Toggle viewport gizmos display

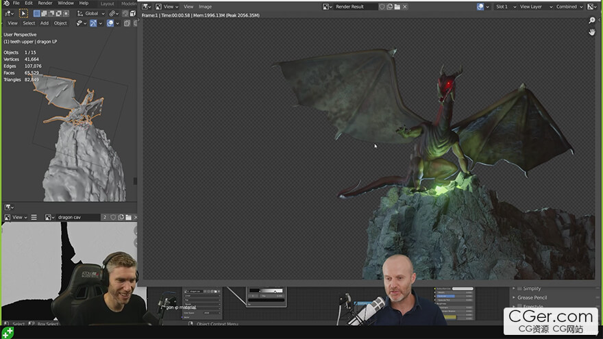[x=93, y=23]
